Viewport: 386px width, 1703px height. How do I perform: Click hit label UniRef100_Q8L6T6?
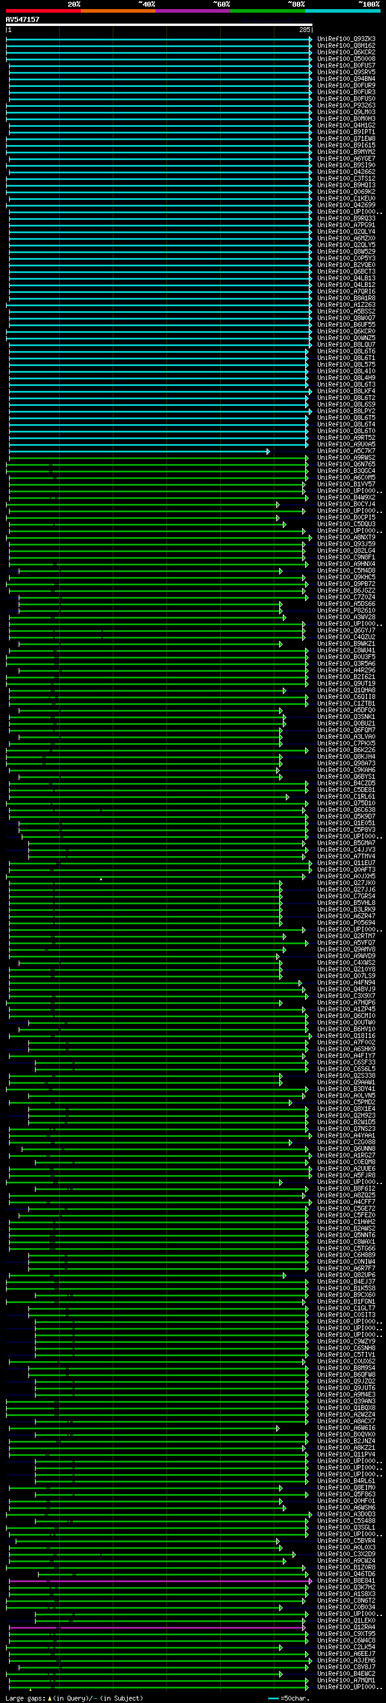tap(346, 352)
